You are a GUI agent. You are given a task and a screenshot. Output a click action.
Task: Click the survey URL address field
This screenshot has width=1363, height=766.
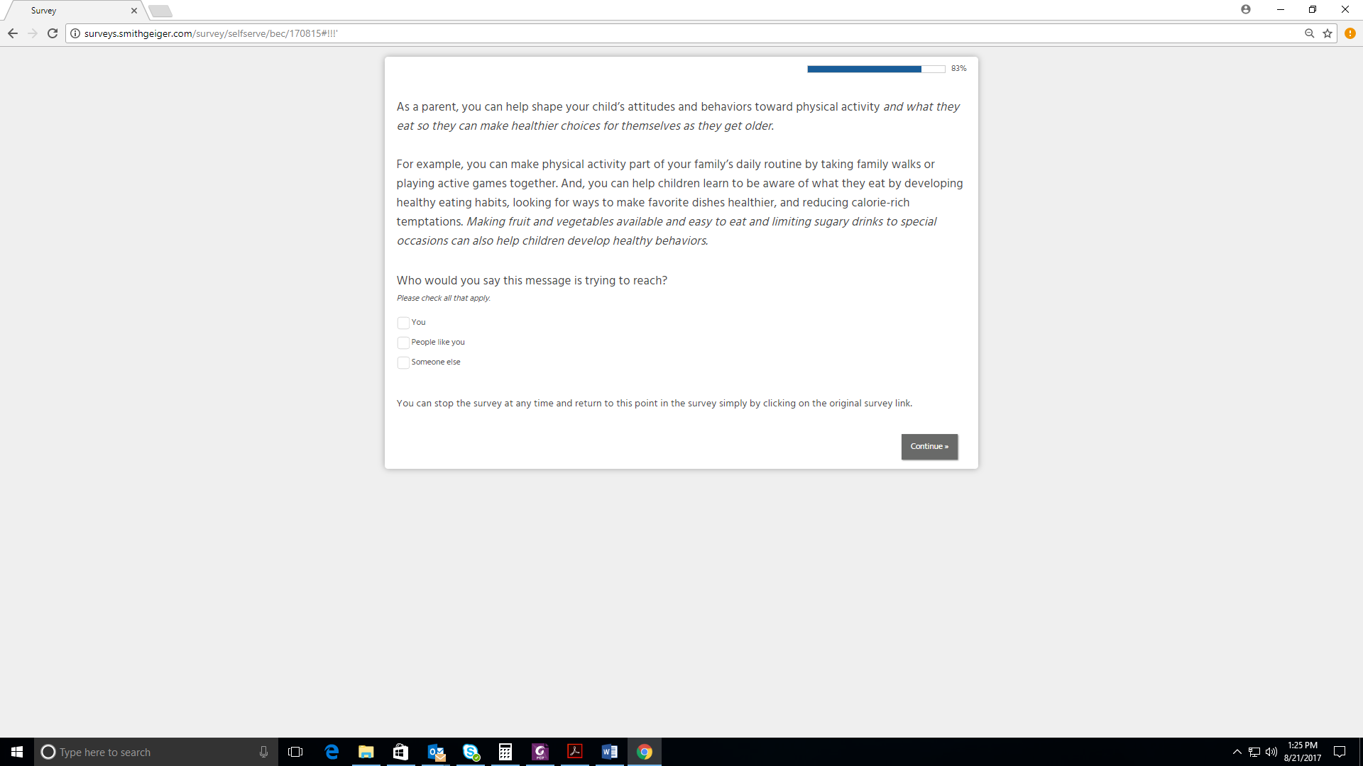point(497,33)
